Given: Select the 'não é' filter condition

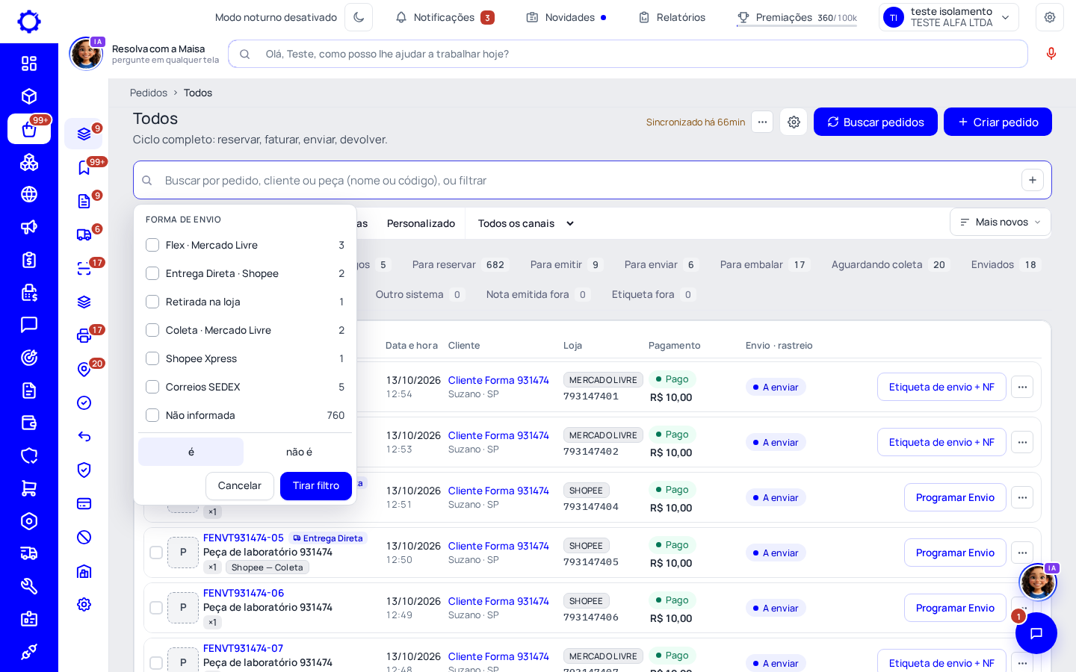Looking at the screenshot, I should (299, 452).
